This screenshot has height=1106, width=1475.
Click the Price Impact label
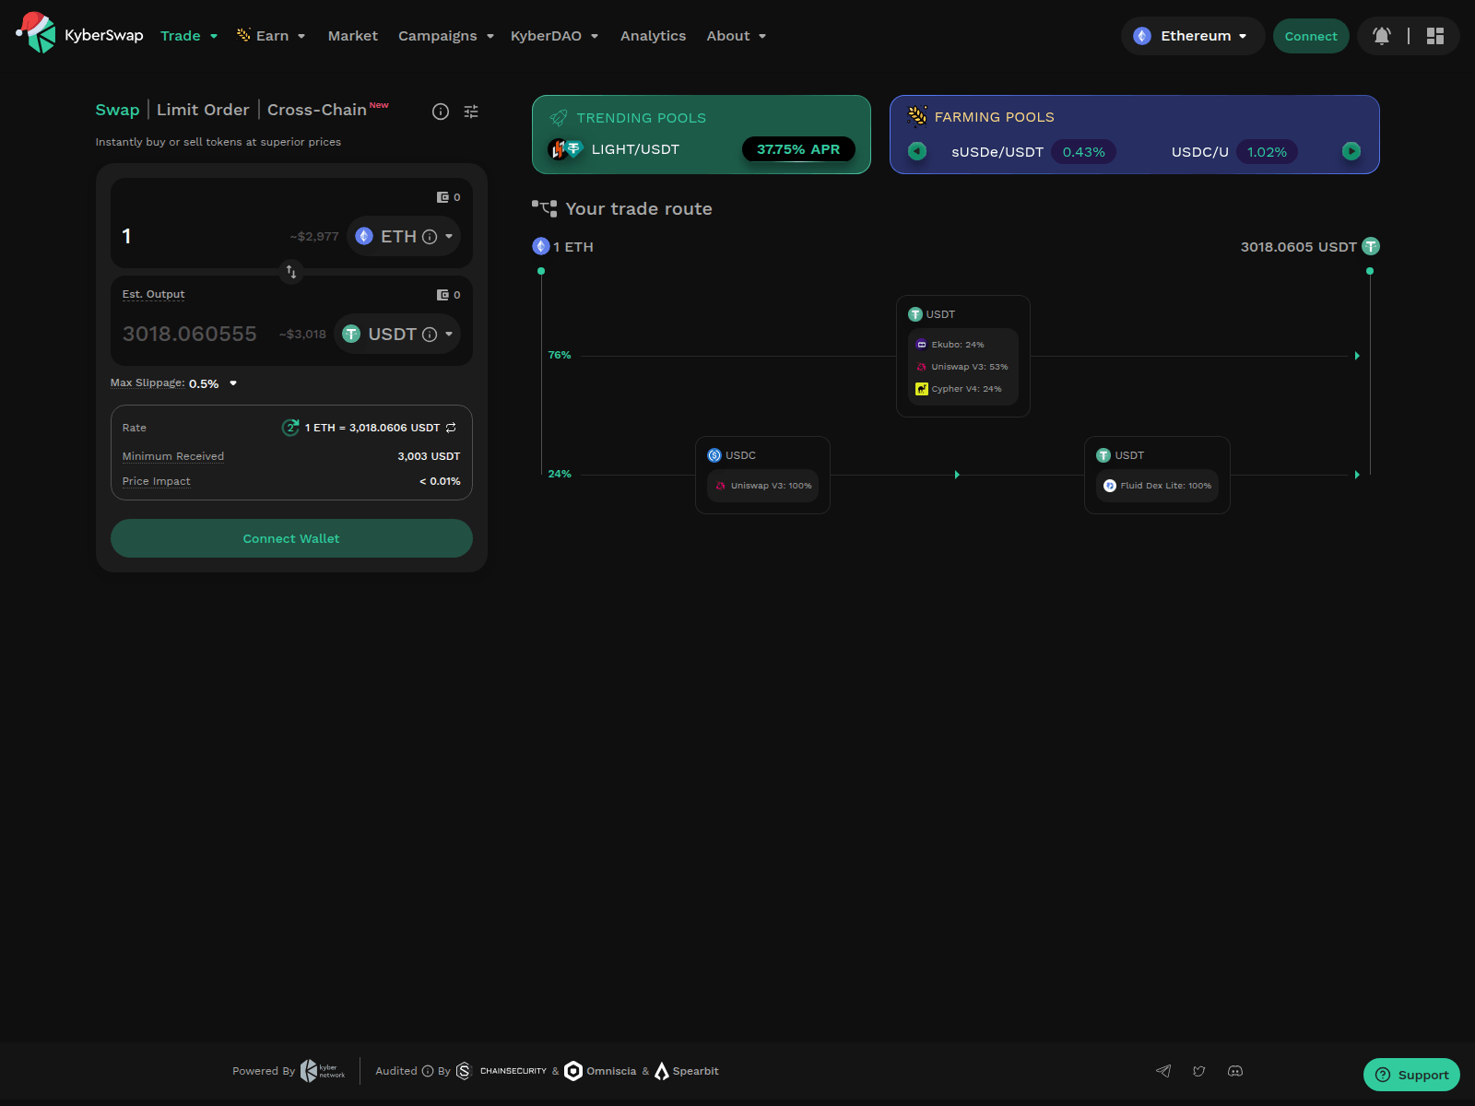156,481
